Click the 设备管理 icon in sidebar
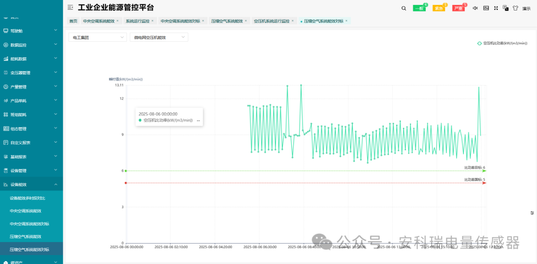Image resolution: width=537 pixels, height=264 pixels. point(5,171)
